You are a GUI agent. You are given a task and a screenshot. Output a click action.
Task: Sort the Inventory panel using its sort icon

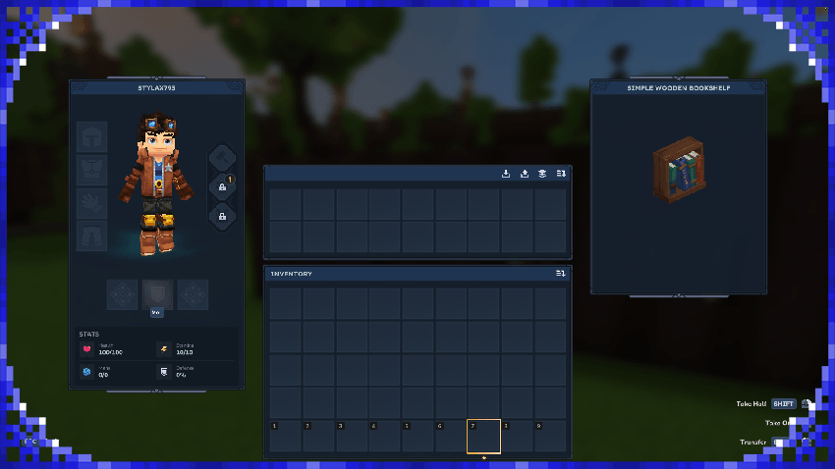point(561,274)
